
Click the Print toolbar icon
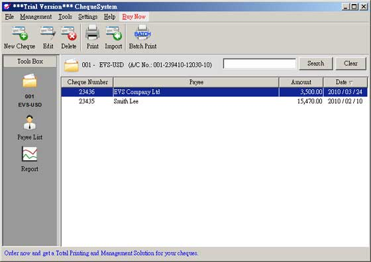pyautogui.click(x=92, y=32)
